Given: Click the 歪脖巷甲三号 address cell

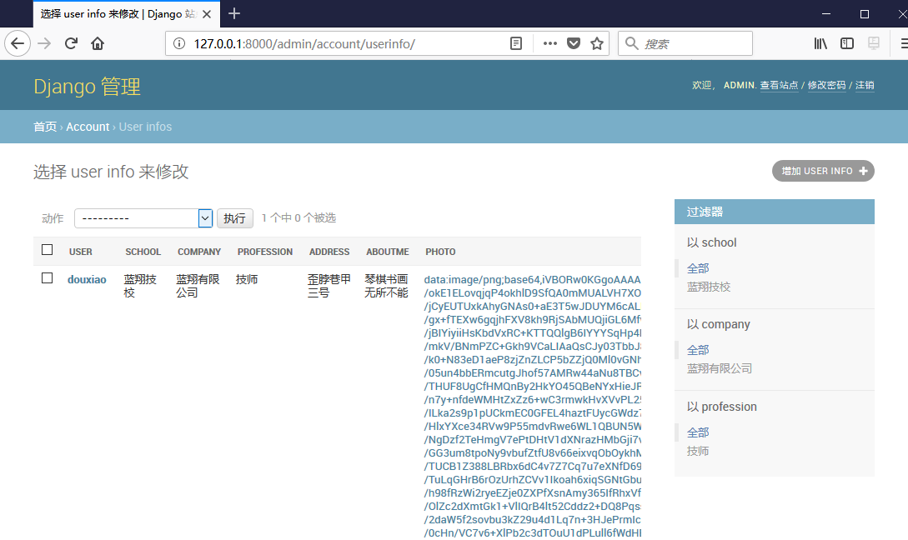Looking at the screenshot, I should coord(329,286).
